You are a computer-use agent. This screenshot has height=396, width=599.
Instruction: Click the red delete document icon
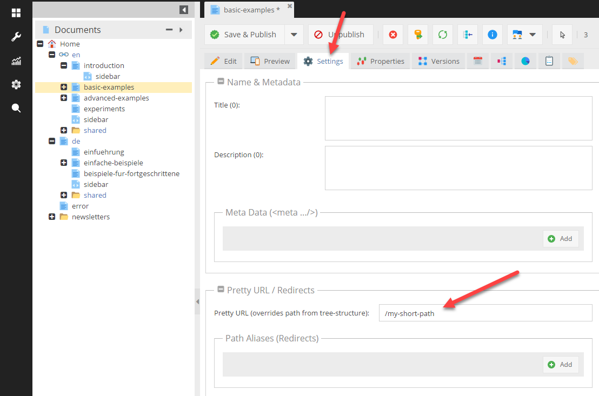393,35
